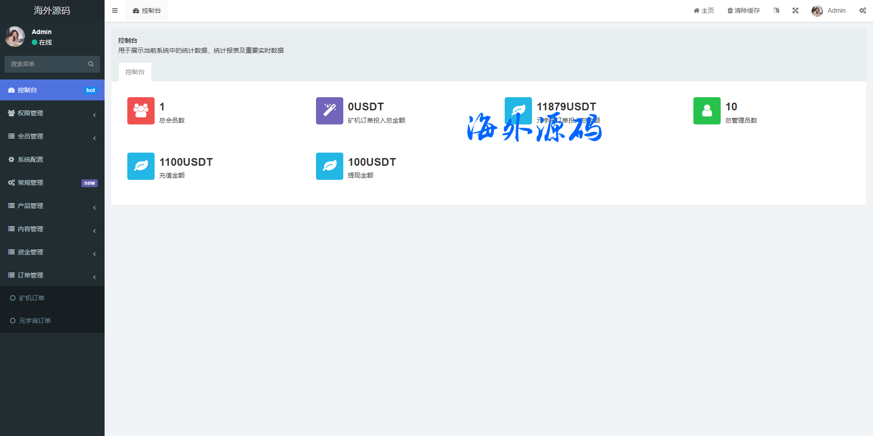This screenshot has width=873, height=436.
Task: Open the 控制台 tab in top bar
Action: click(147, 10)
